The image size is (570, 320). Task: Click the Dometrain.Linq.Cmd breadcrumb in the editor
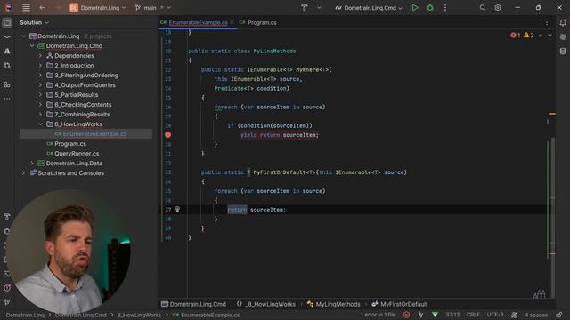tap(194, 304)
